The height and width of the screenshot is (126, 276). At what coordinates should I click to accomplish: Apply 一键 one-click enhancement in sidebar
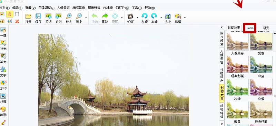(3, 32)
